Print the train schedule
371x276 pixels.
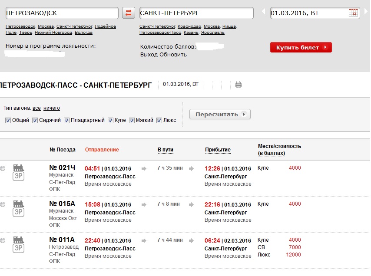pos(238,85)
